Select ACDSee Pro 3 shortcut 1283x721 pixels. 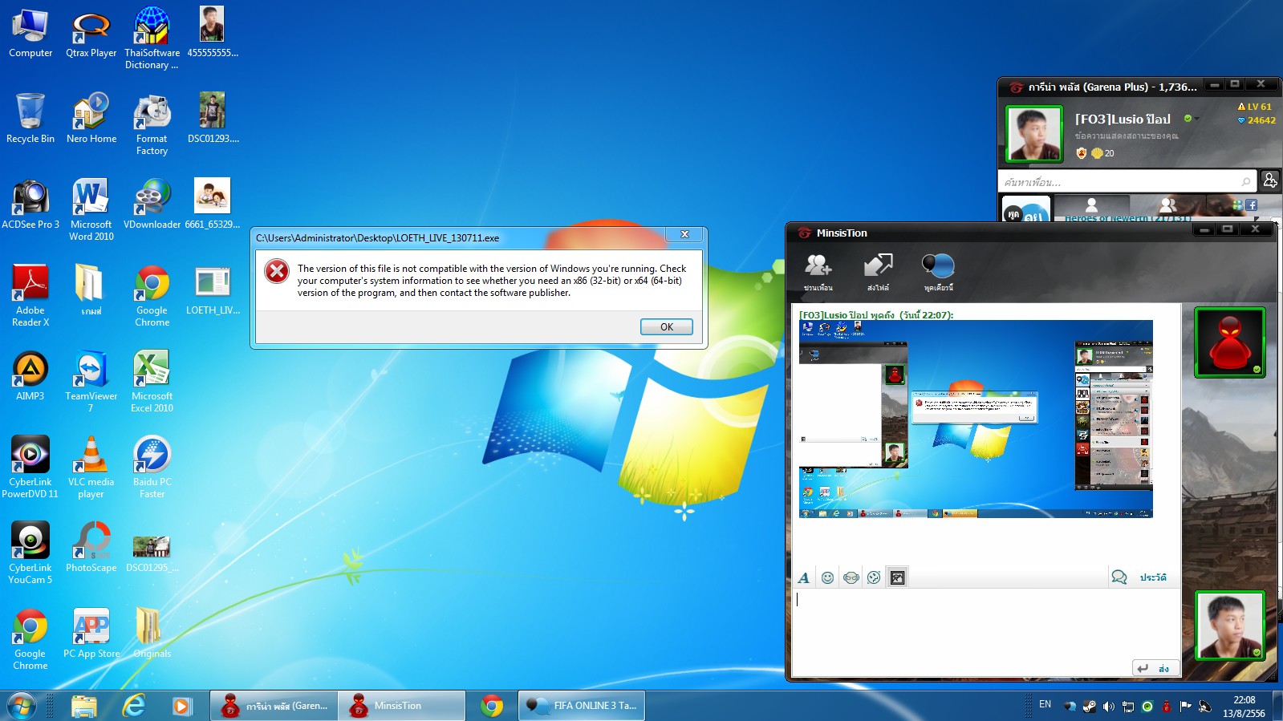[30, 205]
